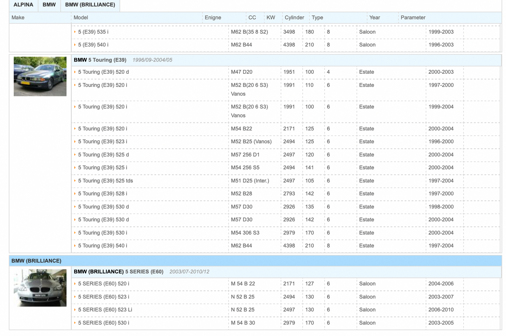
Task: Select the date range 2003/07-2010/12
Action: pos(189,272)
